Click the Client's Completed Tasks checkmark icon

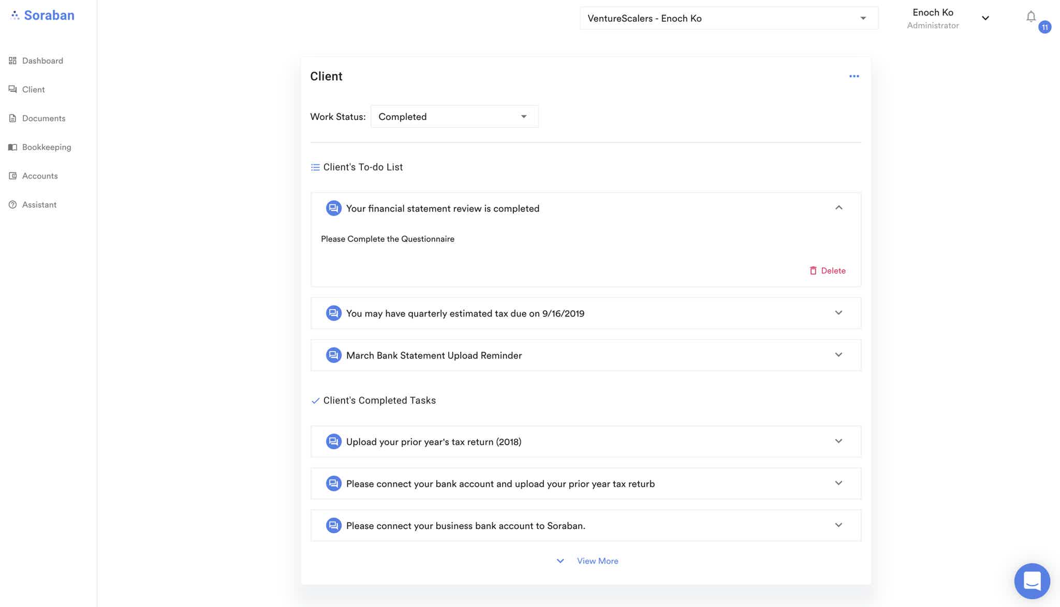click(x=315, y=401)
